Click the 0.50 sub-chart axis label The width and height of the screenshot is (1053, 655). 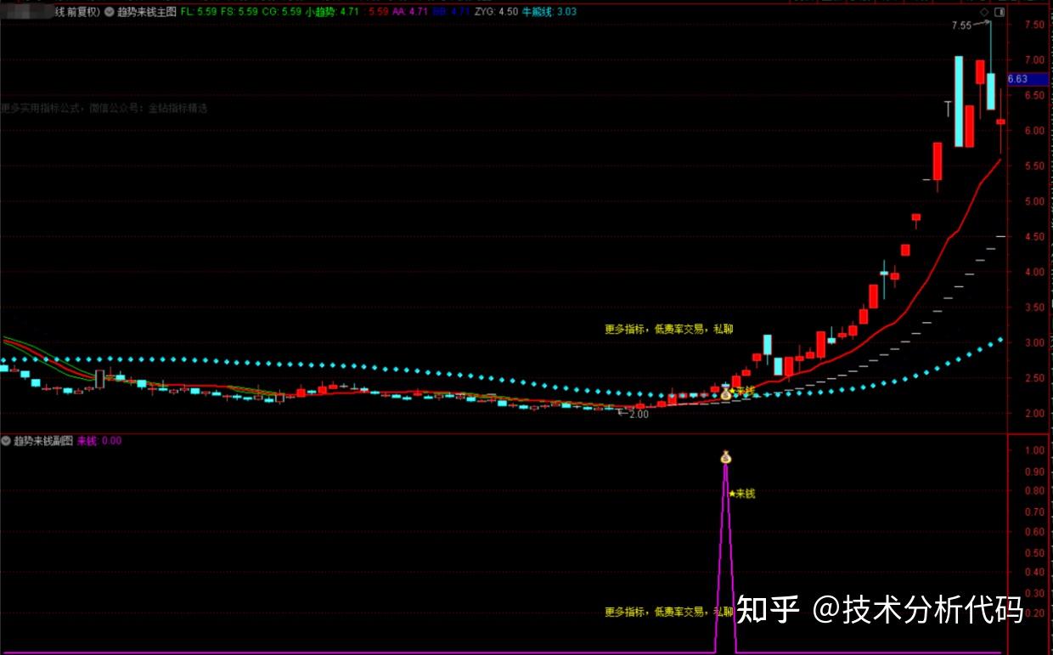click(x=1033, y=552)
